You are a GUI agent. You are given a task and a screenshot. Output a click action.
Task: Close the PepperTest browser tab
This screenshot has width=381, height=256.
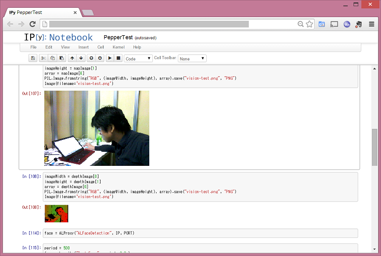point(75,12)
